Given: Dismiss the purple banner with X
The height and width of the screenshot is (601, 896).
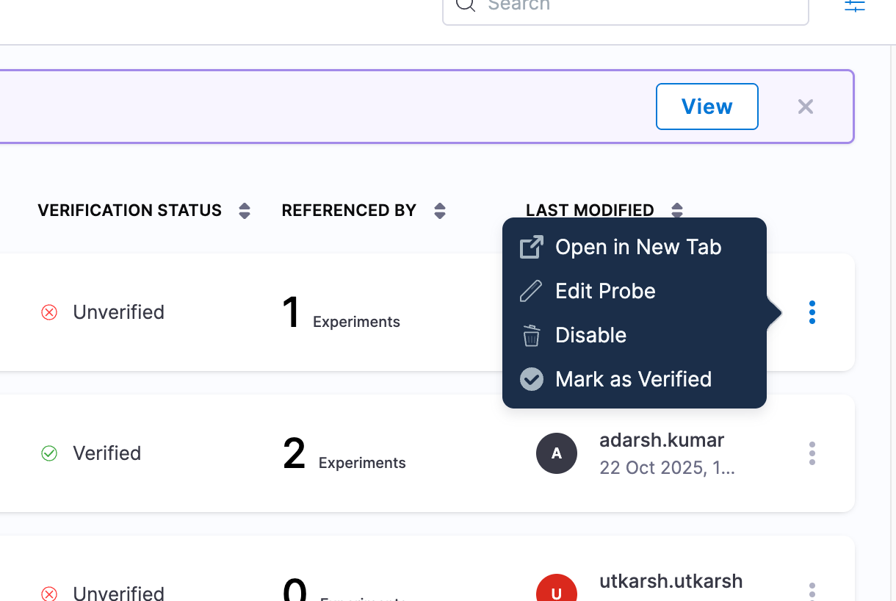Looking at the screenshot, I should coord(806,107).
